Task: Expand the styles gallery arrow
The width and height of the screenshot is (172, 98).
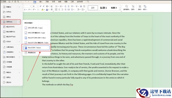Action: pos(120,10)
